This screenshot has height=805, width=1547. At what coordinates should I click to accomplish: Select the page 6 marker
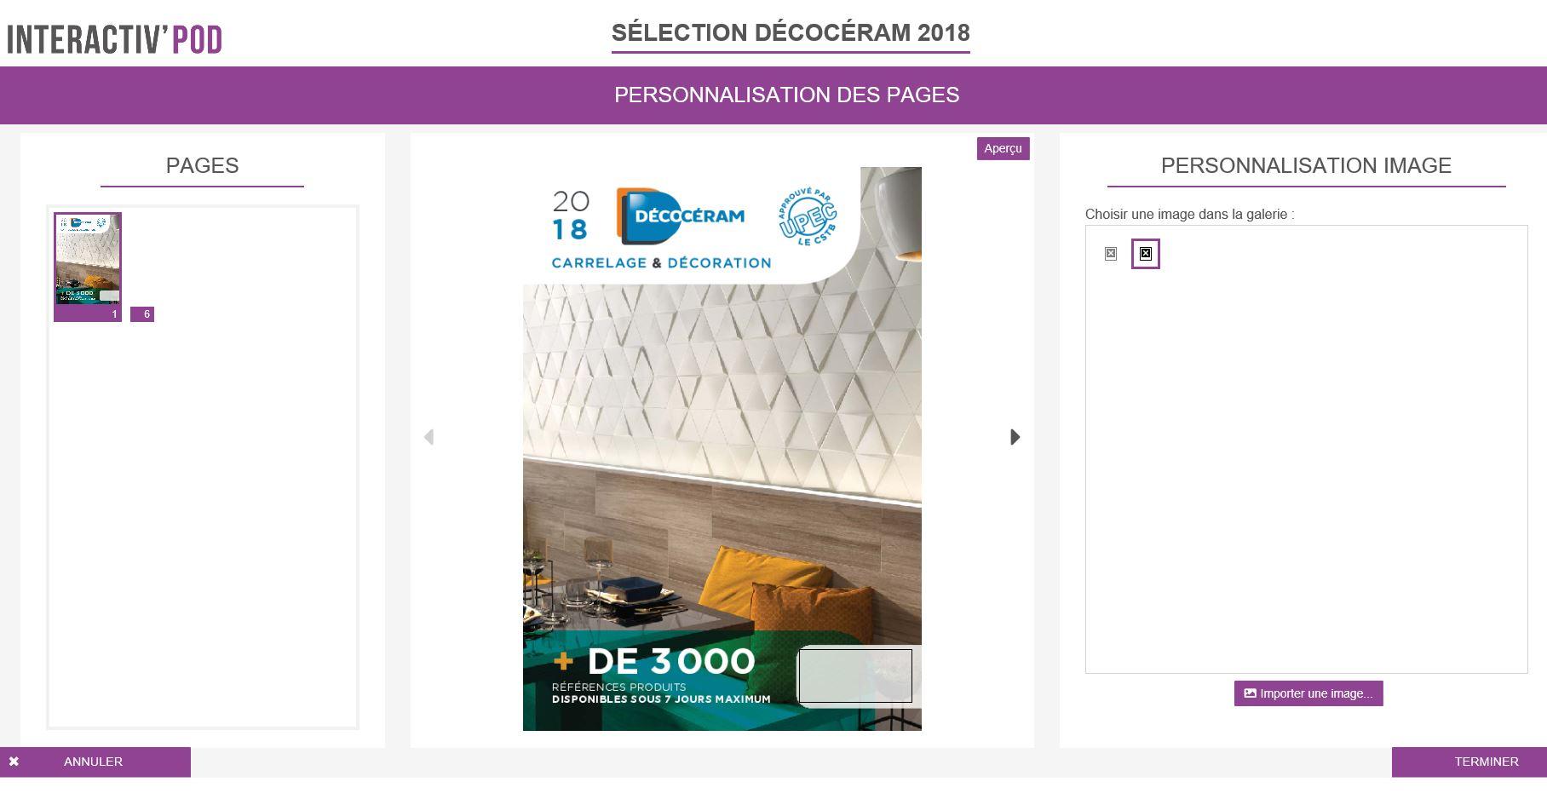142,314
